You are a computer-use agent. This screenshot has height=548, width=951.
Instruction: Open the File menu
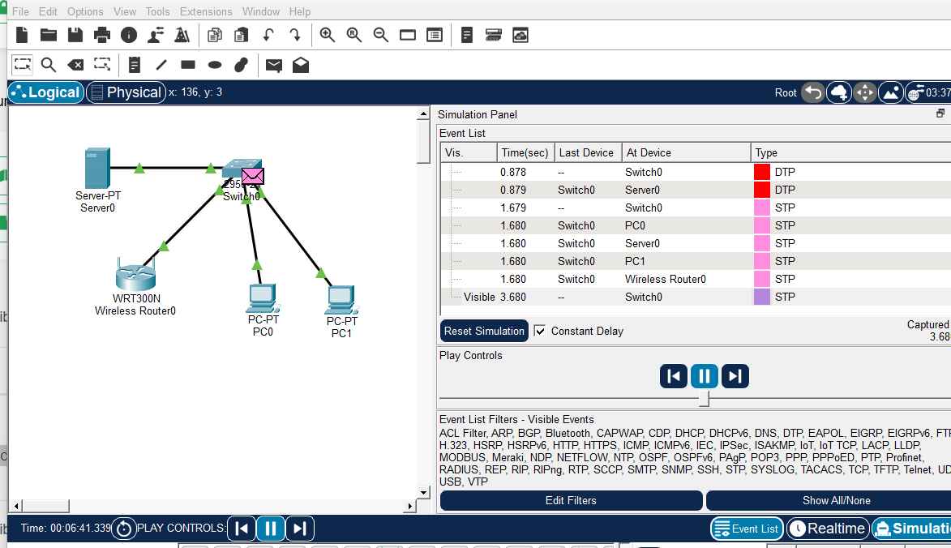pos(20,11)
